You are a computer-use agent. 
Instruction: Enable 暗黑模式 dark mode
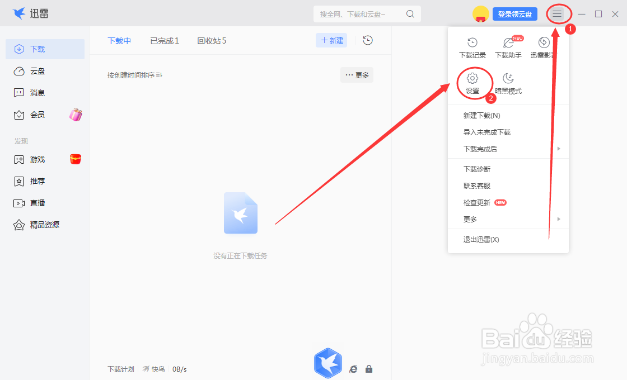[x=508, y=79]
